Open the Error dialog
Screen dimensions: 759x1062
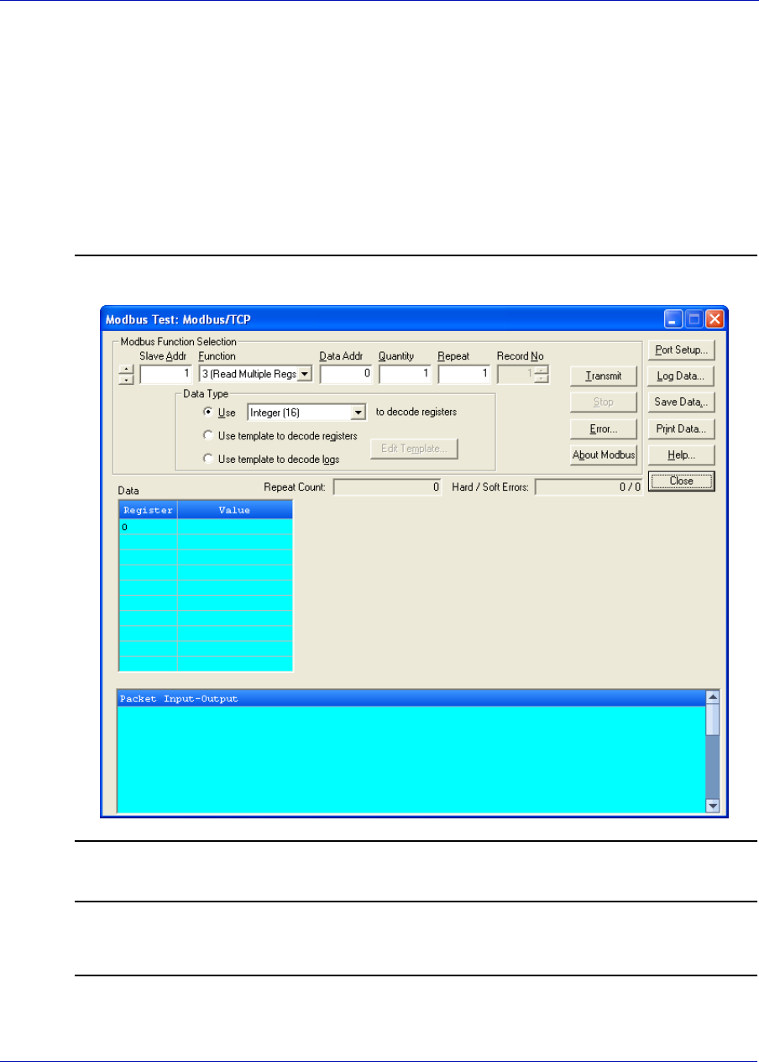604,428
